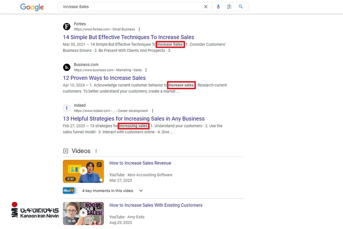The width and height of the screenshot is (343, 229).
Task: Click YouTube · Amy Exits source text
Action: pyautogui.click(x=127, y=217)
